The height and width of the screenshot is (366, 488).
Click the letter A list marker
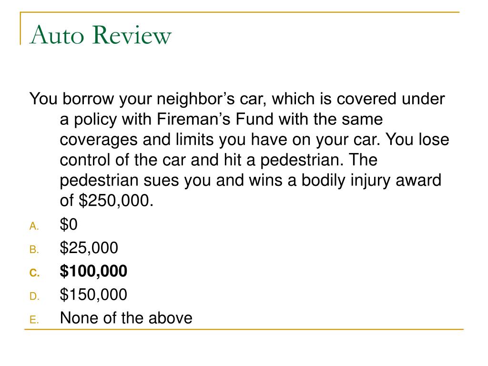click(34, 226)
